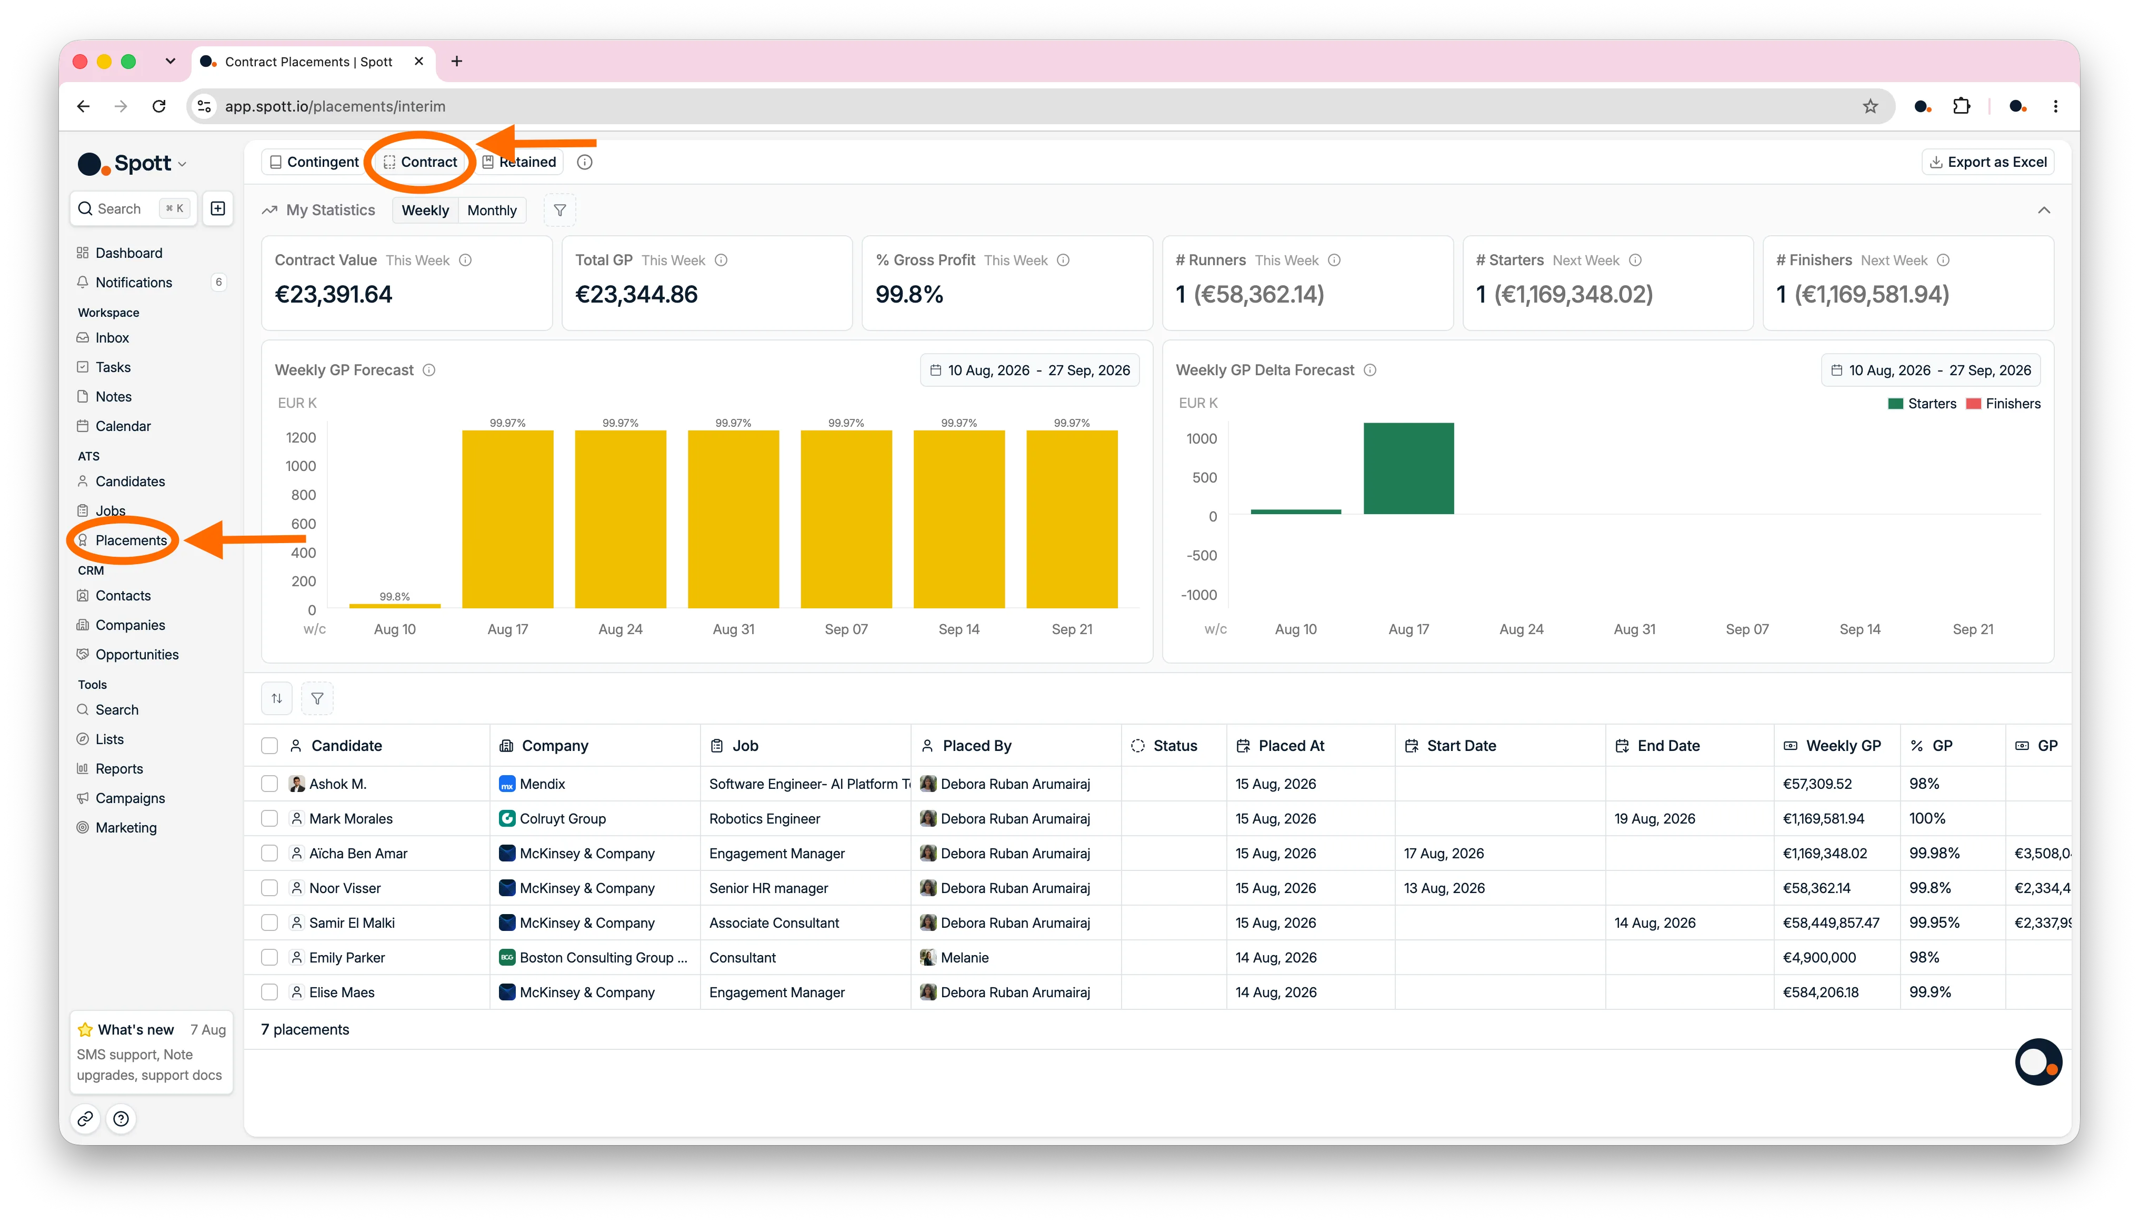Click the link icon at sidebar bottom
Image resolution: width=2139 pixels, height=1223 pixels.
point(86,1119)
